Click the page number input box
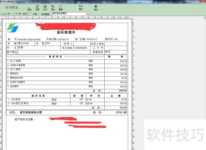Screen dimensions: 206x150 point(29,14)
